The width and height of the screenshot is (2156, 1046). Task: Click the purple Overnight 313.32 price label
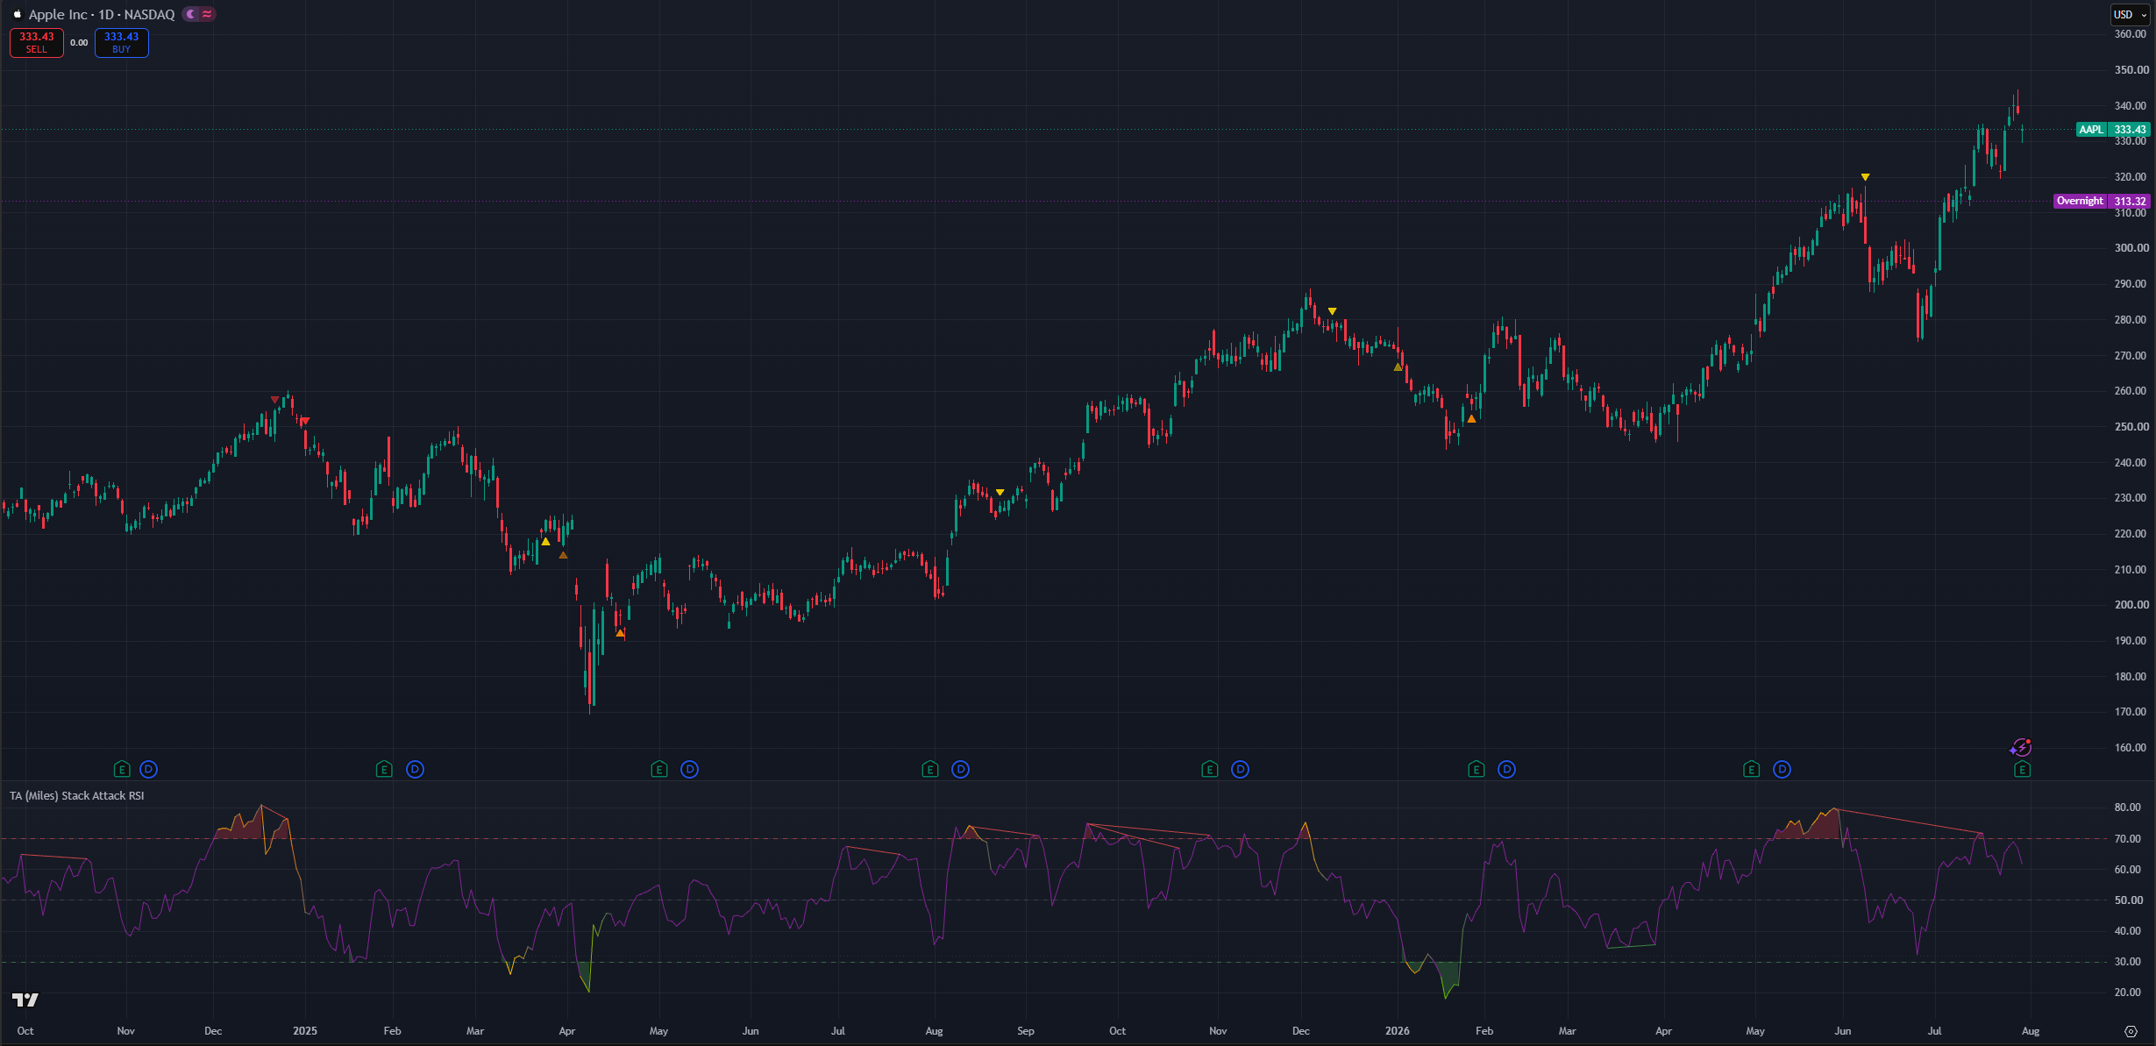2102,202
